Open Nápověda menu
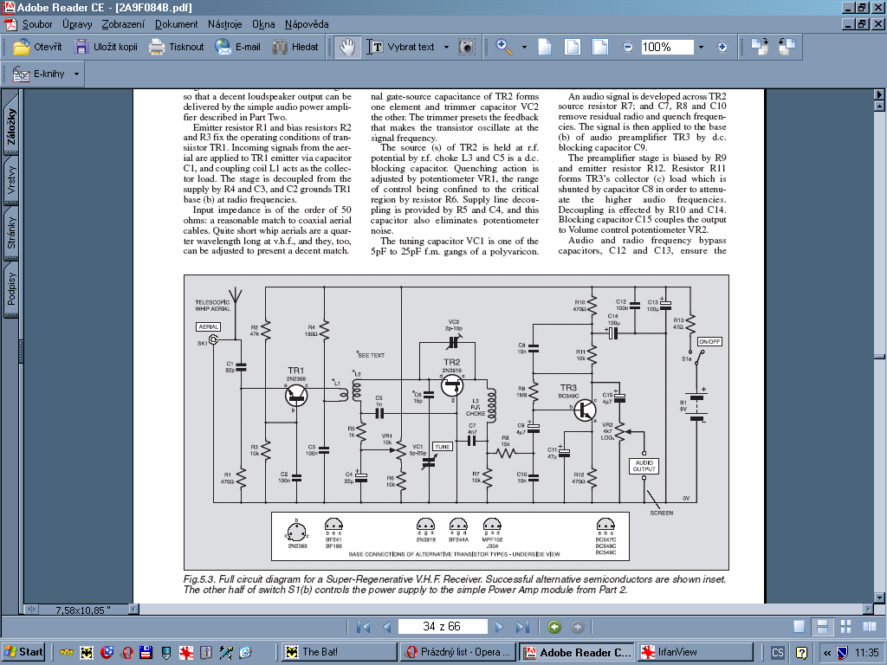The height and width of the screenshot is (665, 887). click(x=307, y=24)
